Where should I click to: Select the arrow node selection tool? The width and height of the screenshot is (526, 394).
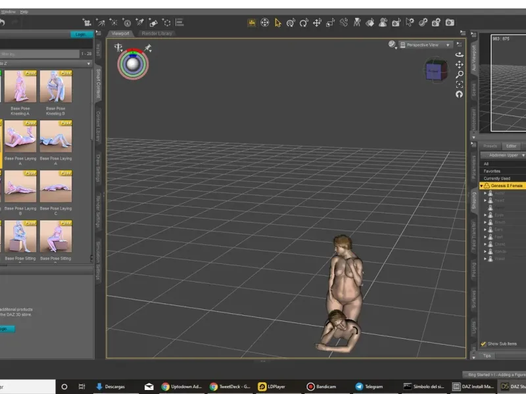pyautogui.click(x=277, y=22)
